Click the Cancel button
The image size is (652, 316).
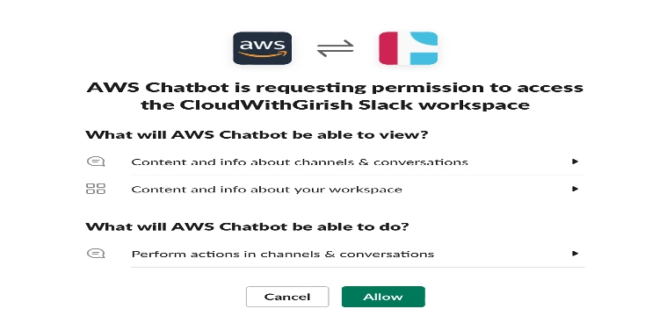pos(287,297)
